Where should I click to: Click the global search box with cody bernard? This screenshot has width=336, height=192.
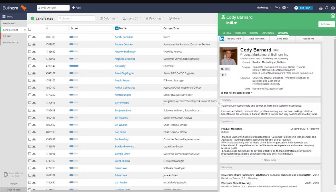click(53, 8)
